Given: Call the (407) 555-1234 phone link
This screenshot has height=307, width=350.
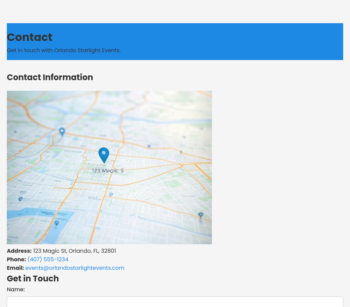Looking at the screenshot, I should (x=48, y=260).
